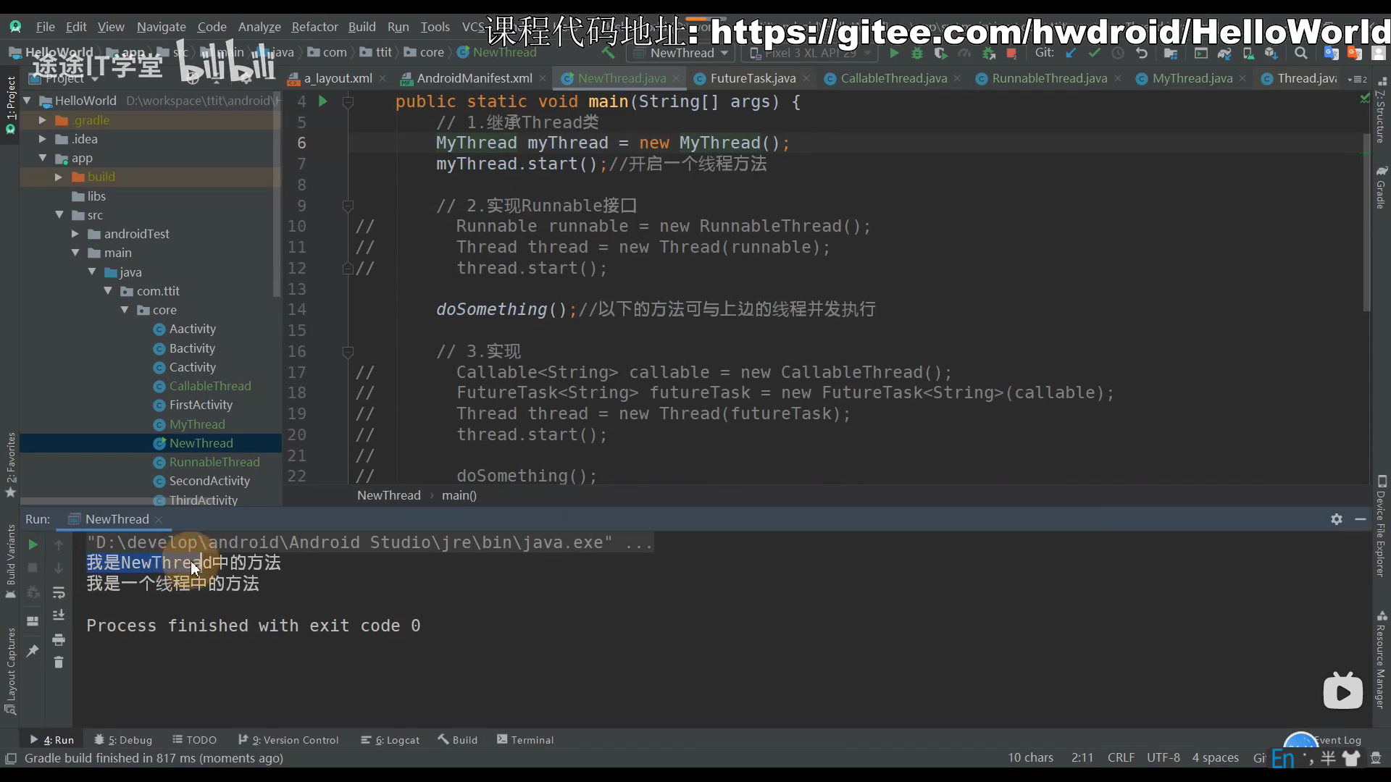Rerun NewThread in the Run panel
This screenshot has width=1391, height=782.
point(33,544)
